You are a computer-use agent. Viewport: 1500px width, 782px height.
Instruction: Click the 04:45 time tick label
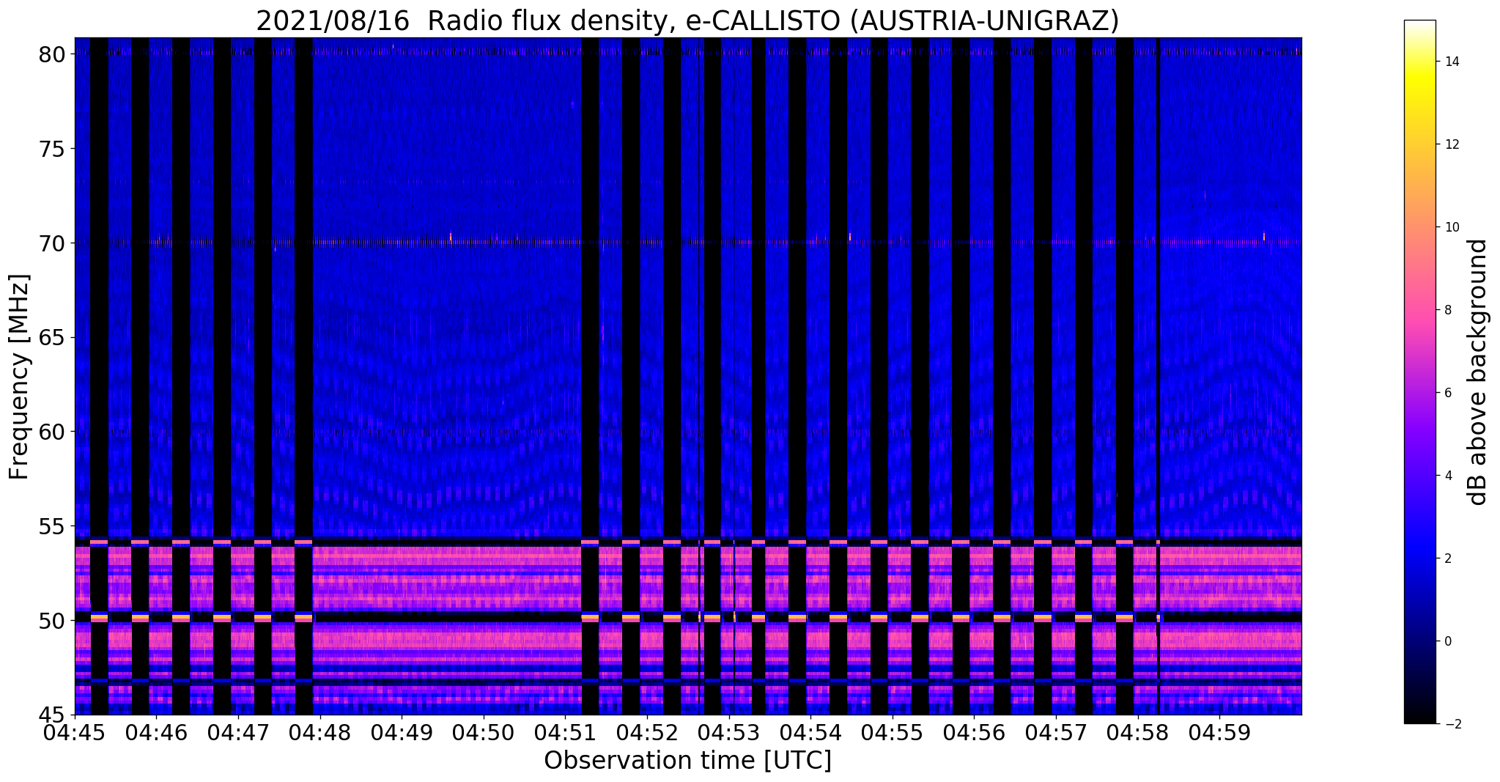click(75, 733)
